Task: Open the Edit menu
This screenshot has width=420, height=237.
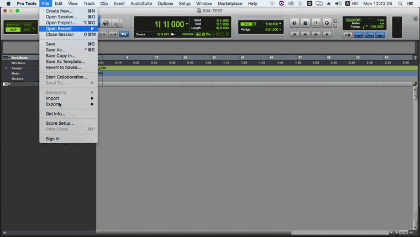Action: pyautogui.click(x=59, y=3)
